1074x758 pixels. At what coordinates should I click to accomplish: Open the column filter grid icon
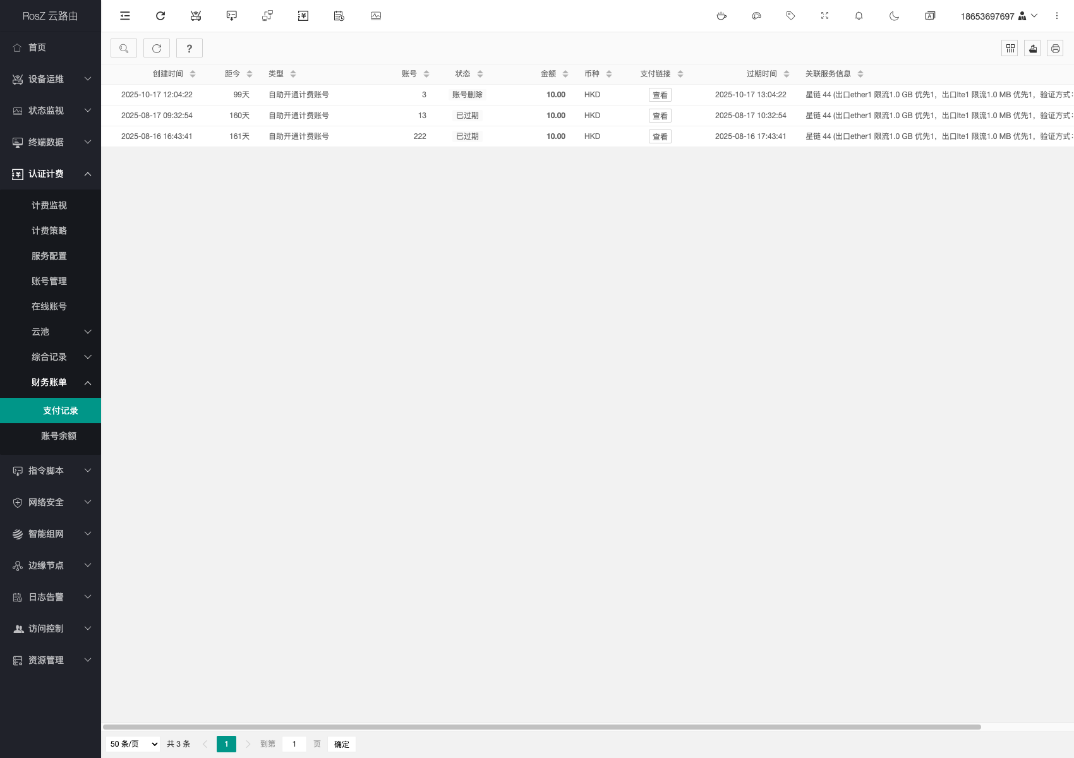(x=1010, y=49)
